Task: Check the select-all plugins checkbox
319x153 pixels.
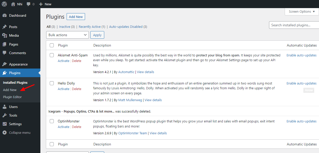Action: 52,45
